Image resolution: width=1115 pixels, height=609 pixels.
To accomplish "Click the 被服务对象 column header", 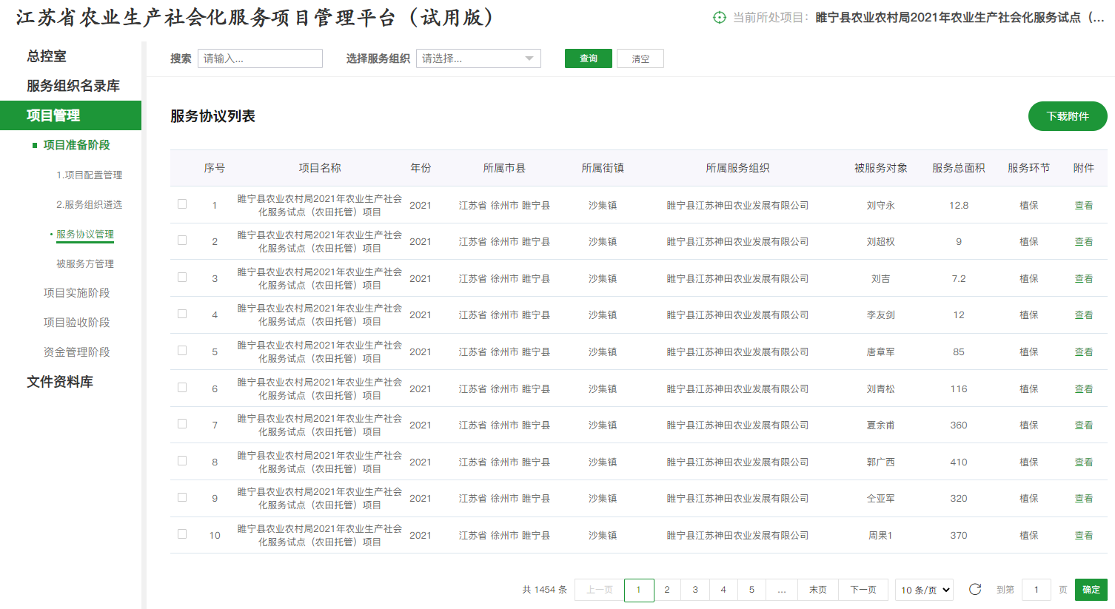I will (881, 168).
